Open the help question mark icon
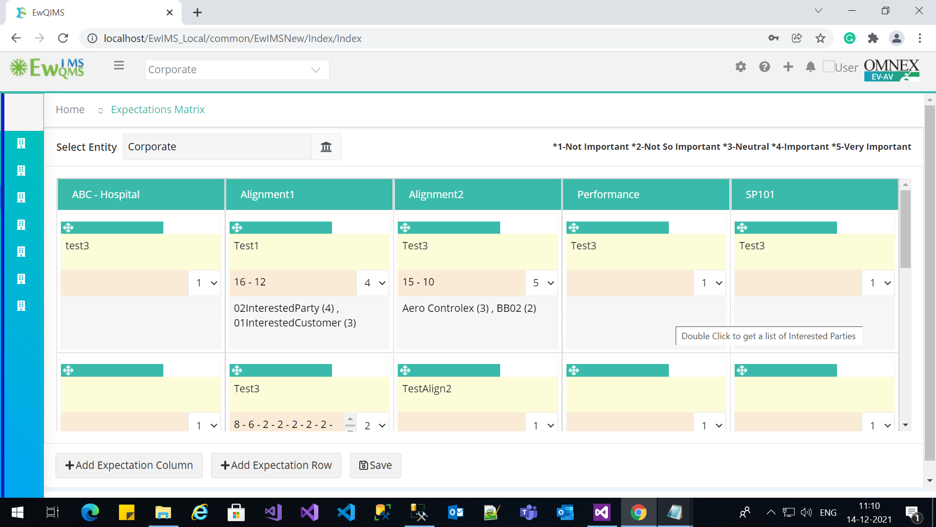 764,67
